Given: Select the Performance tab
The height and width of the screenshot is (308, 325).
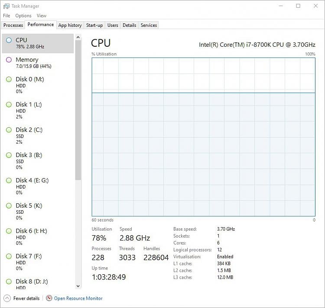Looking at the screenshot, I should (x=41, y=25).
